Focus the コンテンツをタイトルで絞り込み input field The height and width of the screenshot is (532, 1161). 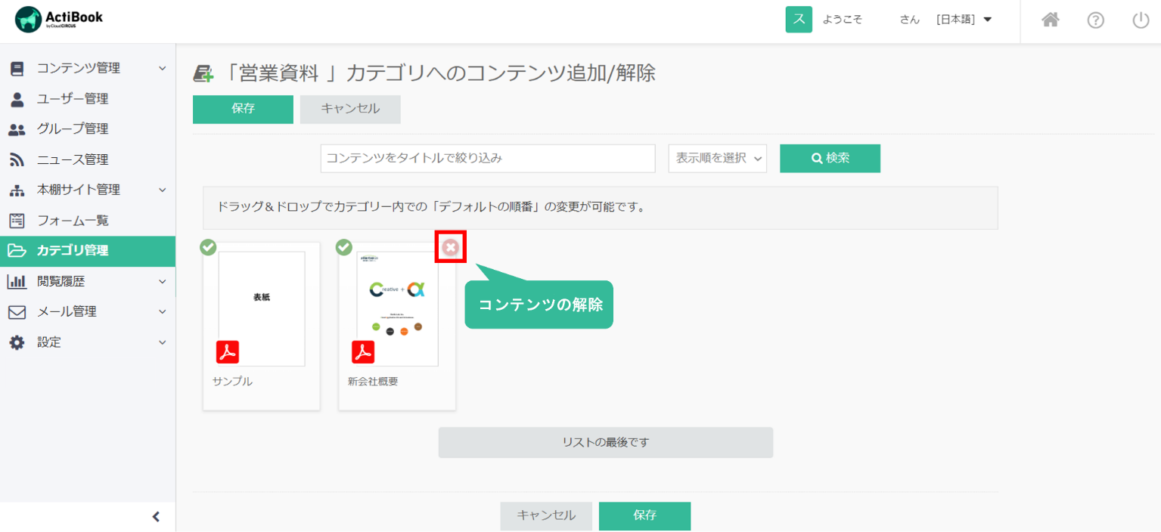pyautogui.click(x=488, y=159)
